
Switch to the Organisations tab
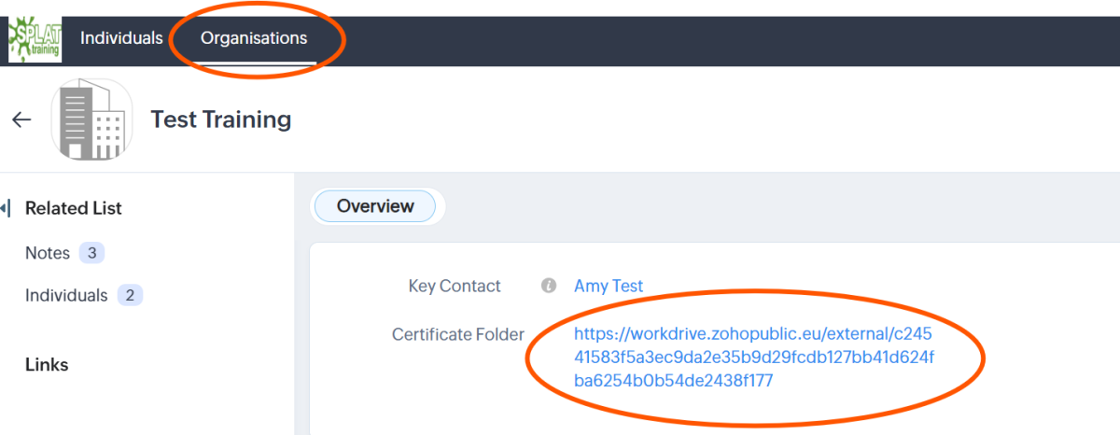click(254, 38)
